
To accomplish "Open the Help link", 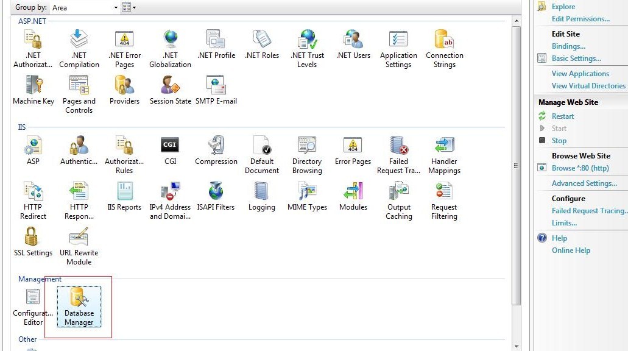I will coord(559,238).
